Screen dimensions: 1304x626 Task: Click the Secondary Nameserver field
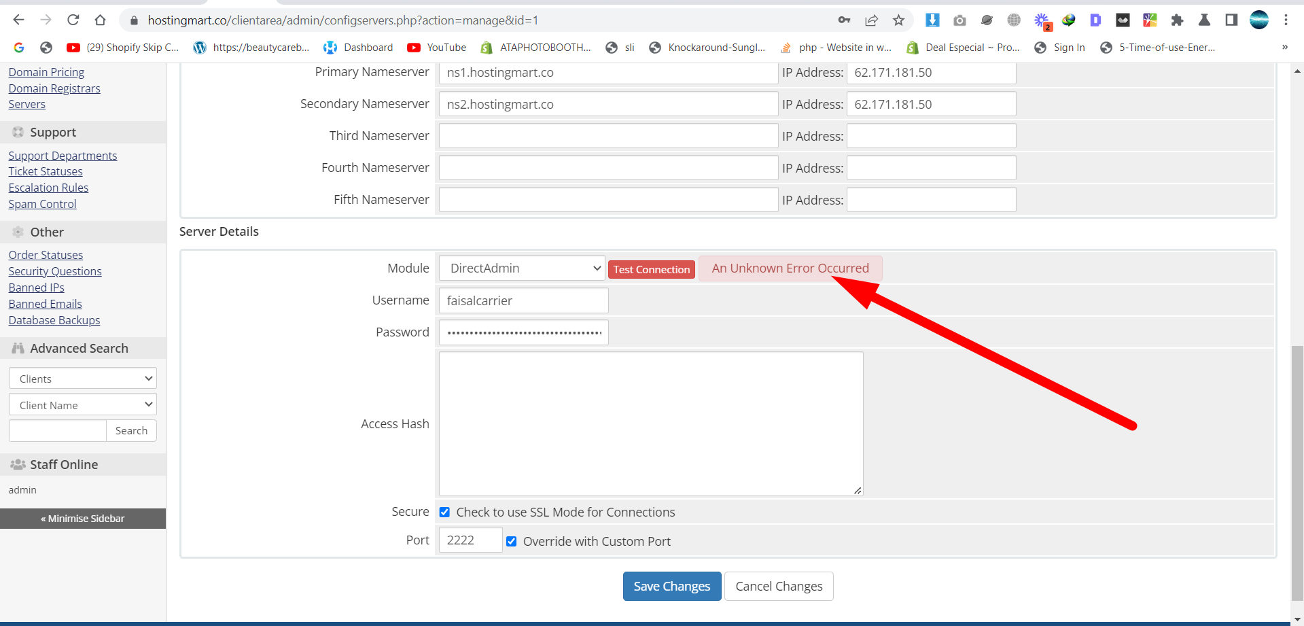pos(608,104)
